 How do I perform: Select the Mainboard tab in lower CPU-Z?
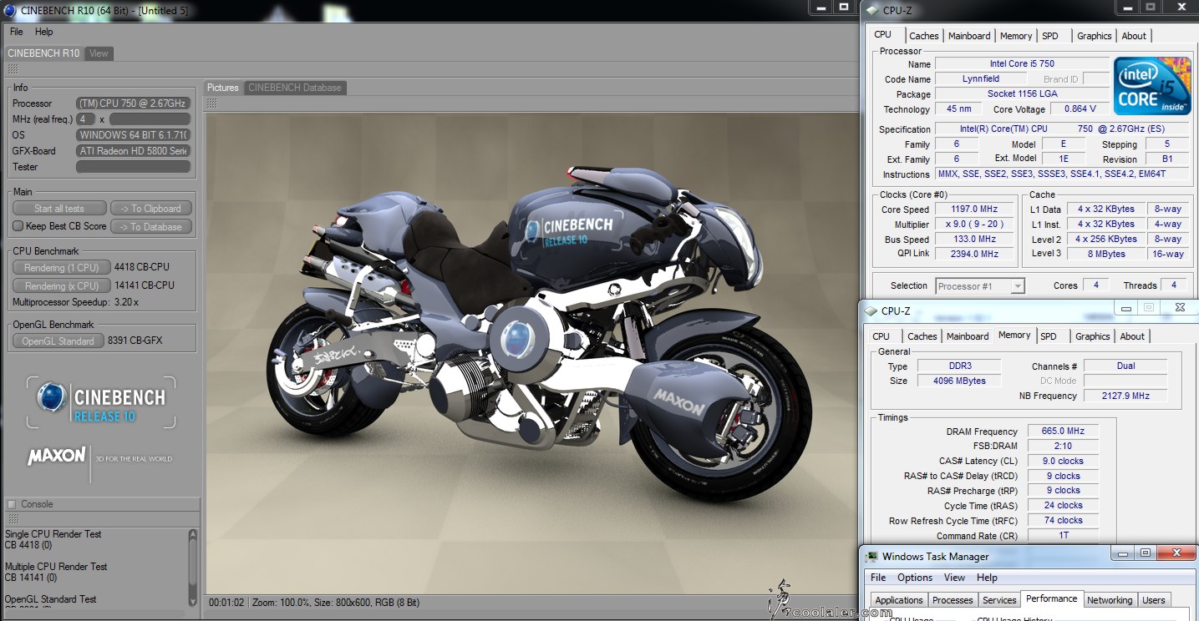point(968,336)
